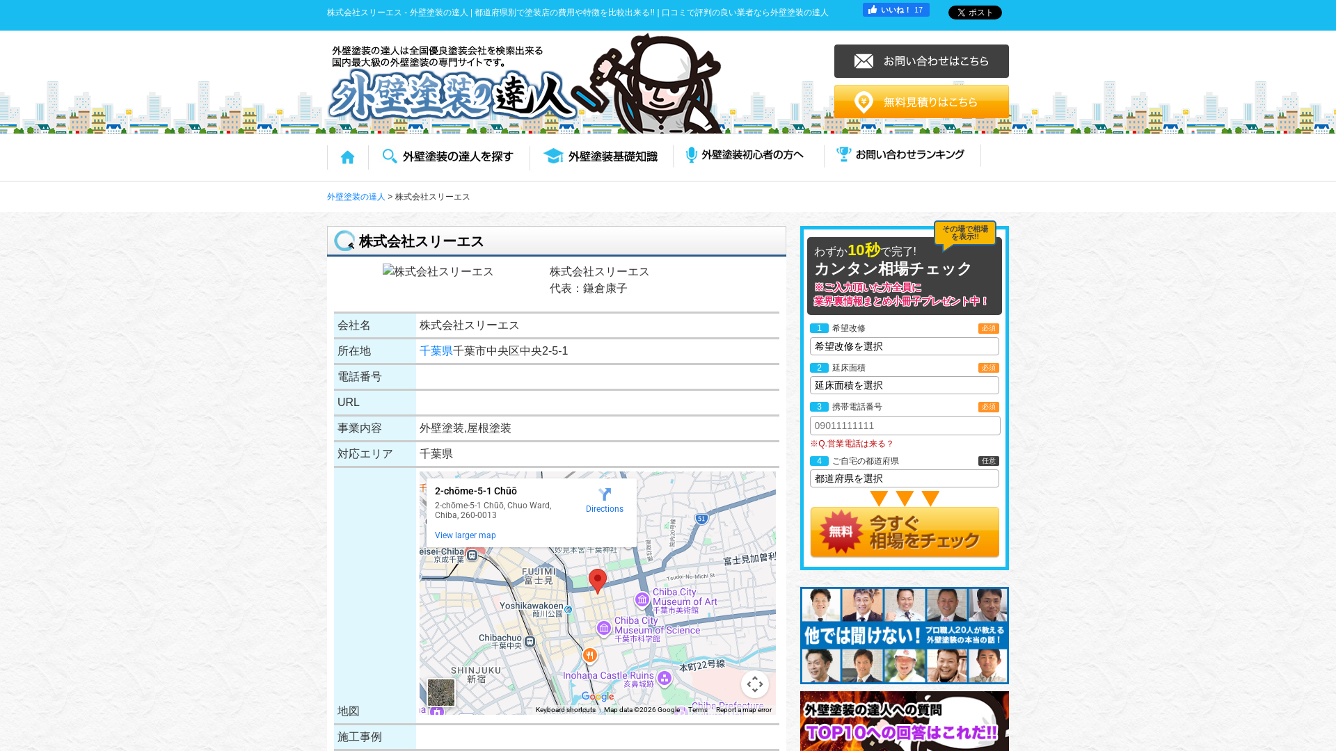
Task: Open お問い合わせランキング from the navigation bar
Action: pos(909,155)
